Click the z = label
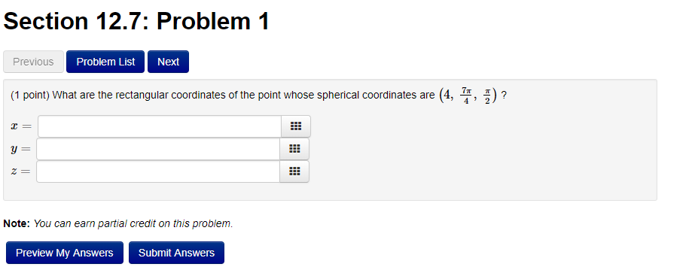Viewport: 686px width, 273px height. coord(20,171)
